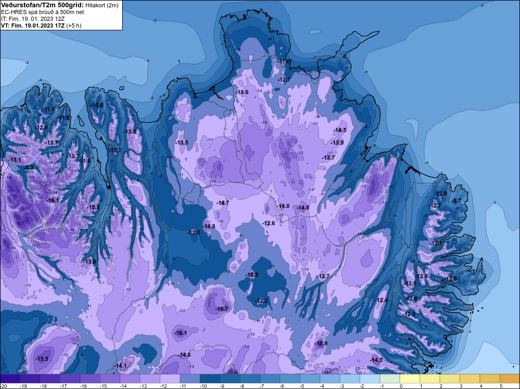The width and height of the screenshot is (520, 389).
Task: Click the -15.7 temperature value
Action: coord(222,309)
